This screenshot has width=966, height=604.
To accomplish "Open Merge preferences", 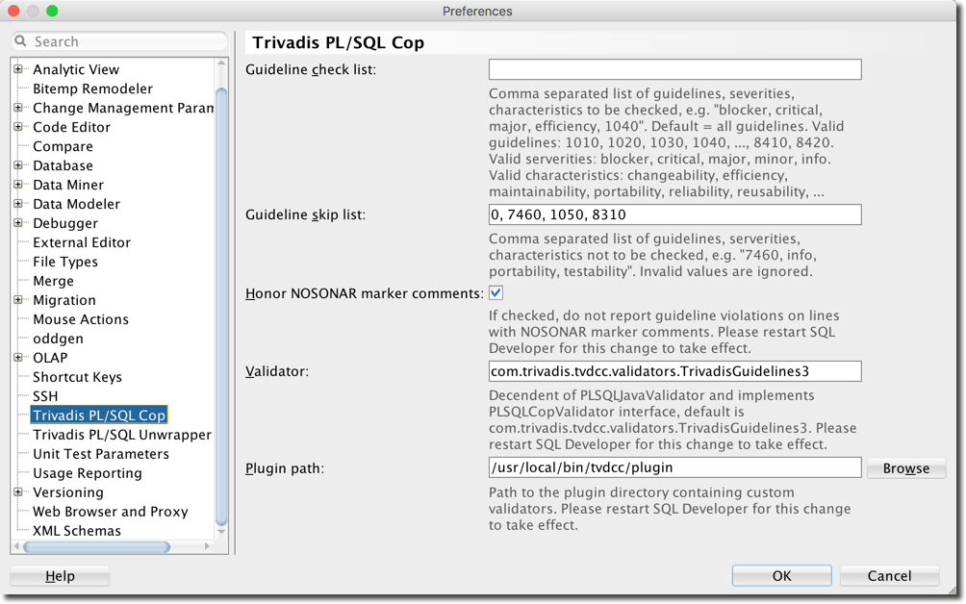I will tap(53, 281).
